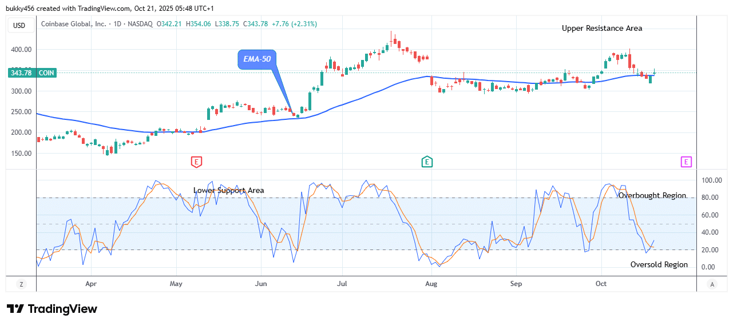Click the green earnings E marker
The height and width of the screenshot is (326, 733).
click(427, 162)
